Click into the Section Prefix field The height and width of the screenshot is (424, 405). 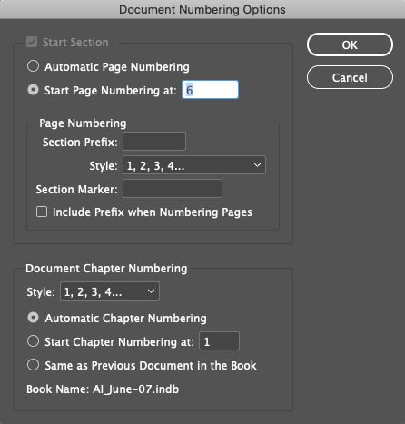154,142
